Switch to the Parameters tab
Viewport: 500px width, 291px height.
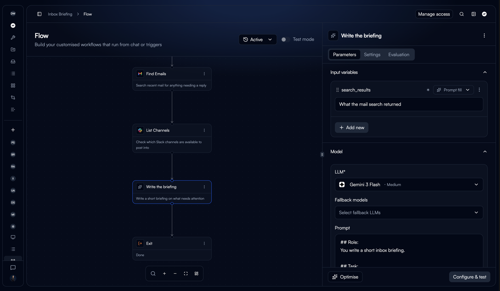[x=344, y=54]
